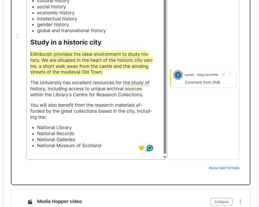This screenshot has height=207, width=259.
Task: Select the "Study in a historic city" heading
Action: (x=66, y=42)
